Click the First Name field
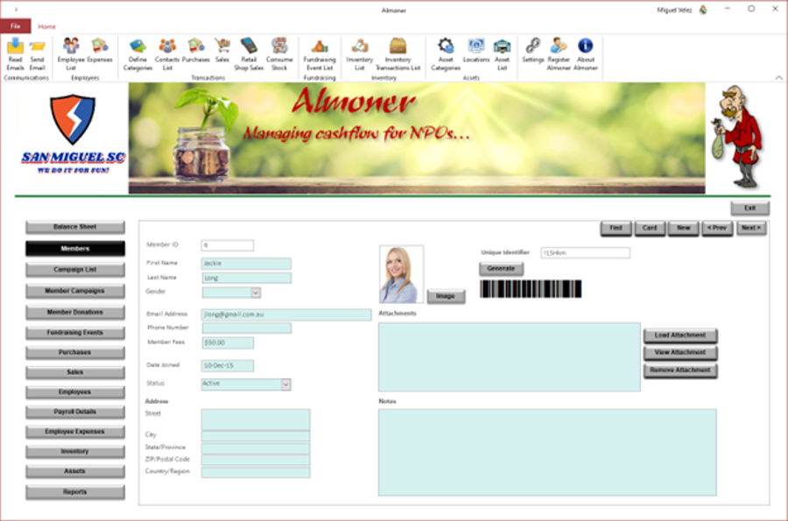788x521 pixels. [x=246, y=264]
